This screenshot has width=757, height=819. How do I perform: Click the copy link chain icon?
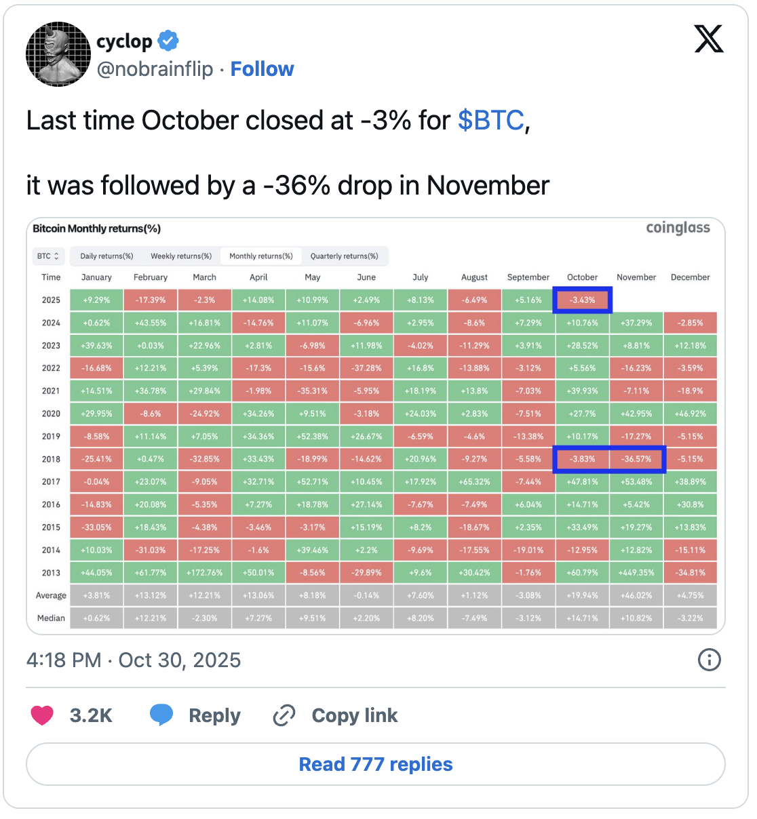pos(284,715)
